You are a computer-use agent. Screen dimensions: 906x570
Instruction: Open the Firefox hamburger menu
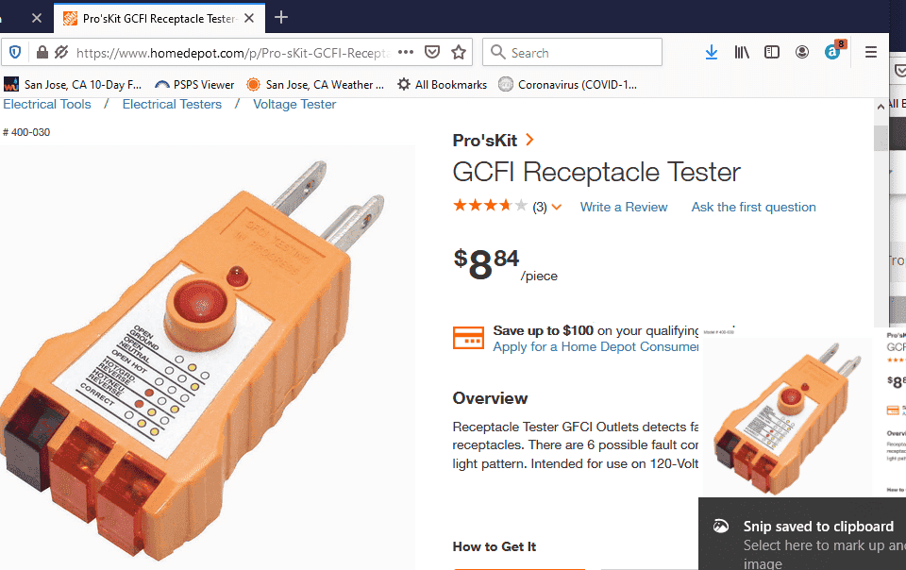pyautogui.click(x=871, y=53)
